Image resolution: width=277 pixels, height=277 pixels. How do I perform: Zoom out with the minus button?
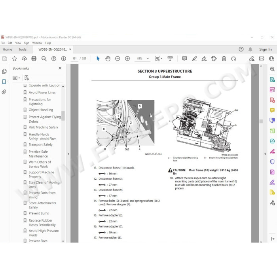pos(118,59)
